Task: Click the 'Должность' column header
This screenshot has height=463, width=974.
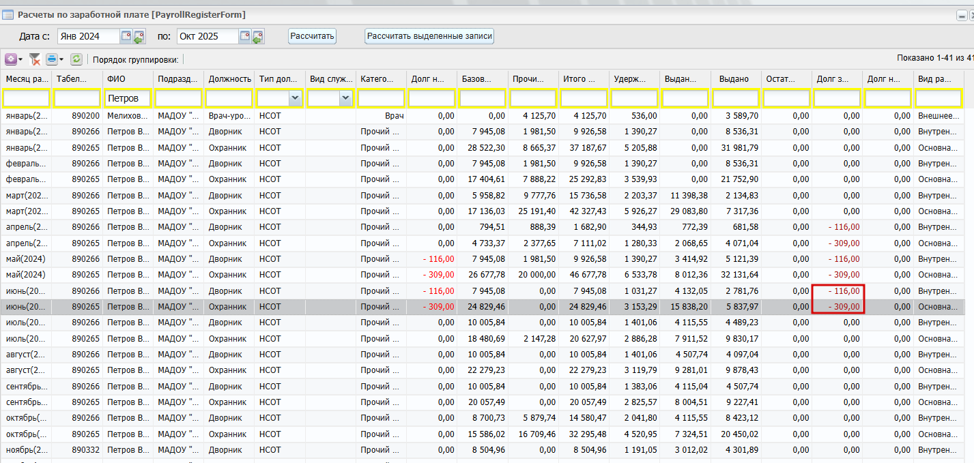Action: [x=229, y=79]
